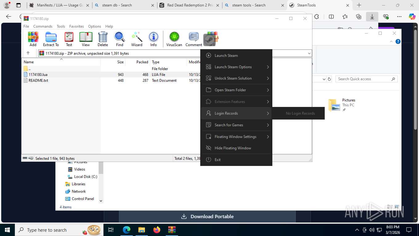Sort by Name column header
This screenshot has width=419, height=236.
[61, 62]
